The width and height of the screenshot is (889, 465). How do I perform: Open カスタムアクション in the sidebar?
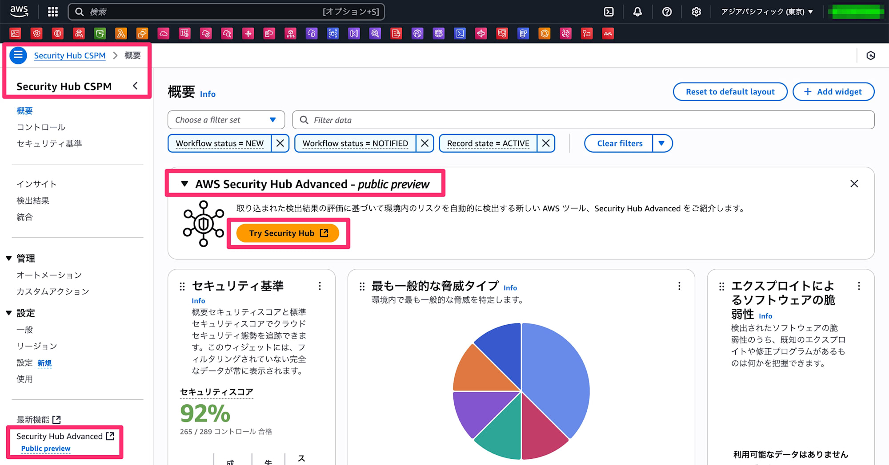[53, 292]
